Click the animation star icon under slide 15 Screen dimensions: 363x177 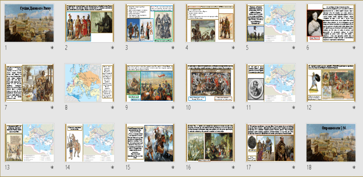173,167
